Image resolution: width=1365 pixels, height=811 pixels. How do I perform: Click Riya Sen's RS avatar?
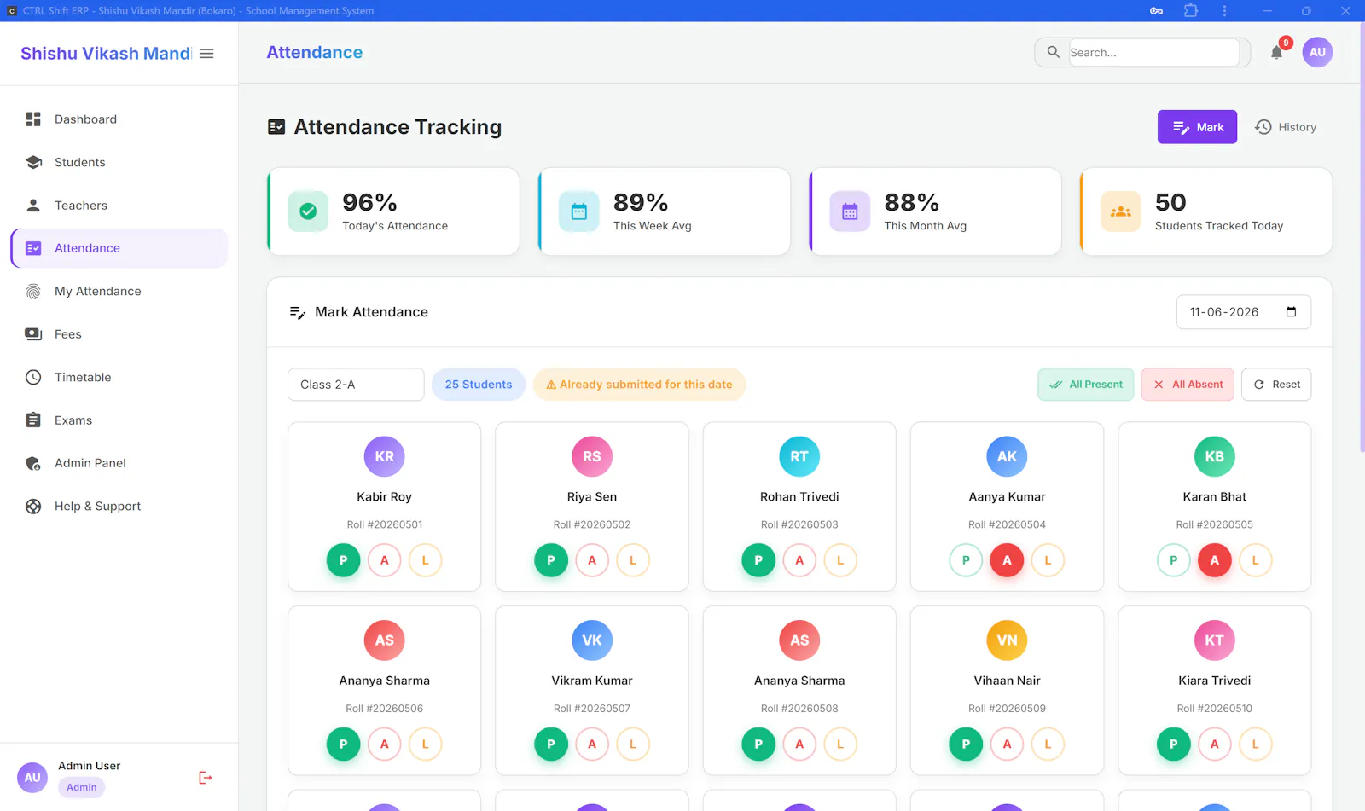(x=592, y=456)
